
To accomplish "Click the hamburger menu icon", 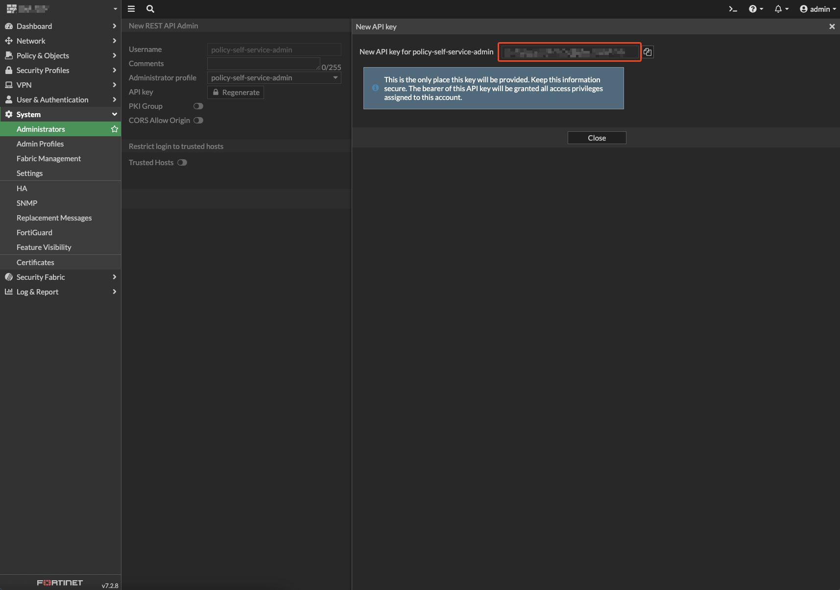I will click(x=131, y=8).
